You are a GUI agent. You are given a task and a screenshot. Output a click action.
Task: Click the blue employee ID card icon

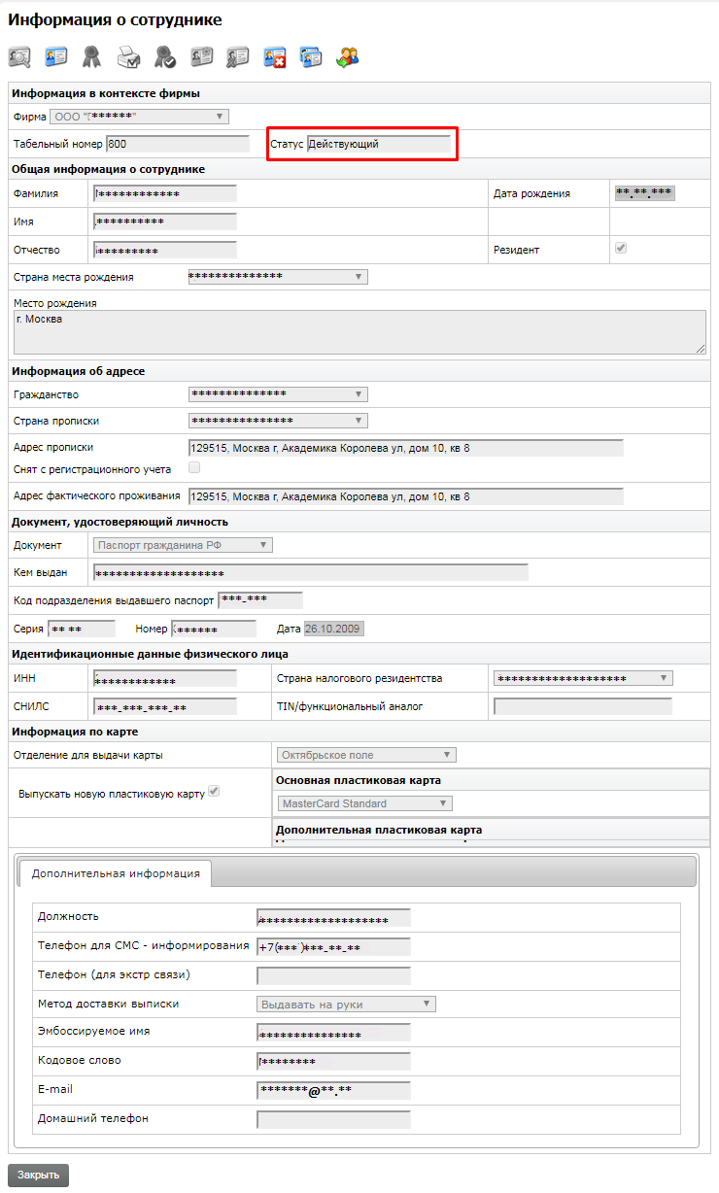click(x=56, y=57)
